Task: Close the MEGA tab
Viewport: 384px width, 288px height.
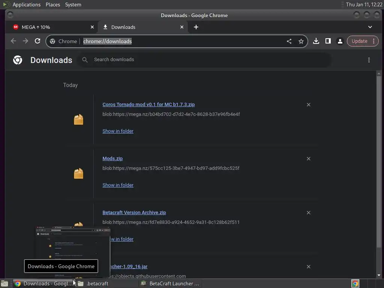Action: [x=92, y=27]
